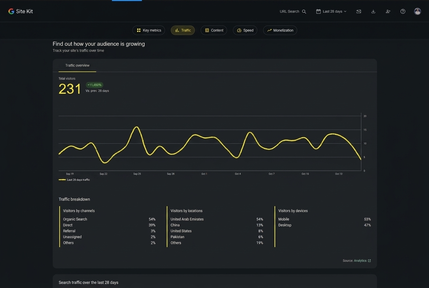Open the Help question mark icon
The image size is (429, 288).
pos(403,11)
